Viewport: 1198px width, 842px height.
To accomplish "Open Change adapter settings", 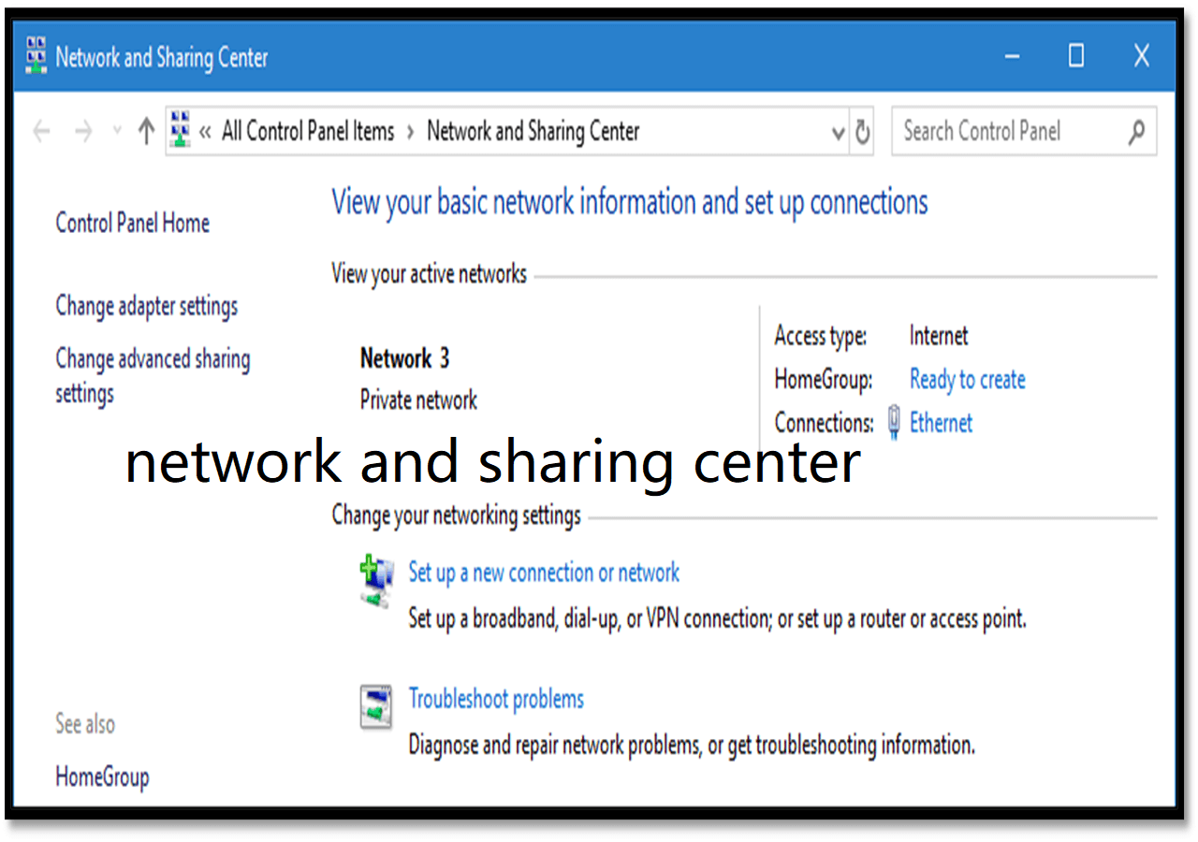I will click(147, 306).
